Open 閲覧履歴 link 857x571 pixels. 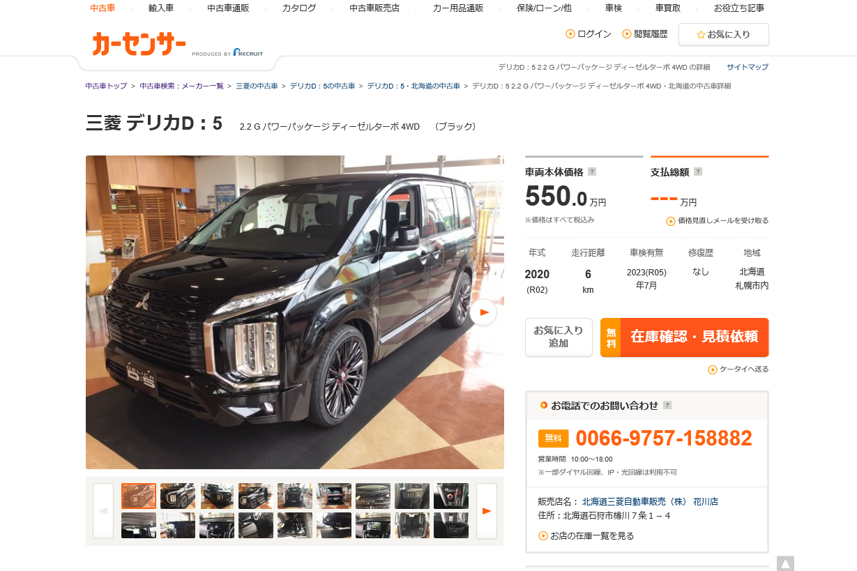point(645,33)
